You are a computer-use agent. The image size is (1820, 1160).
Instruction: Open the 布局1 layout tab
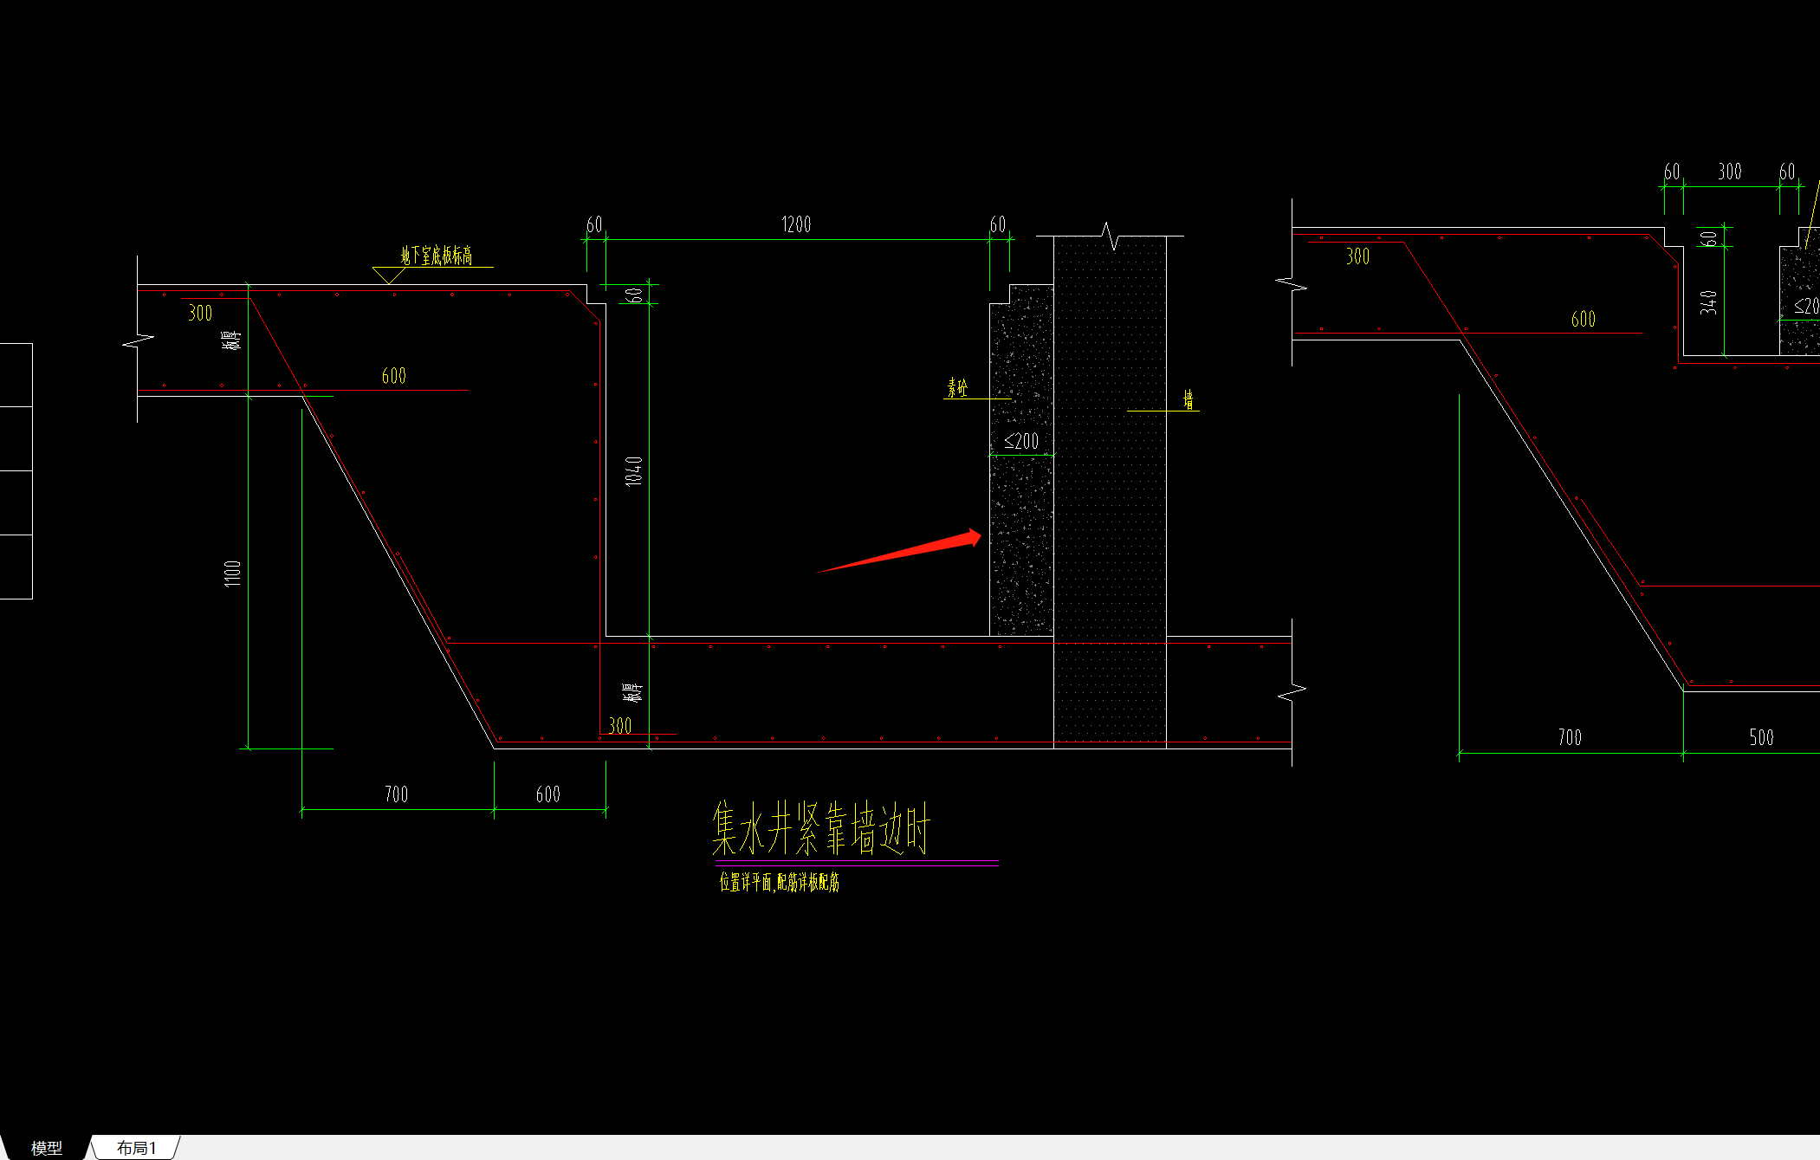[137, 1148]
